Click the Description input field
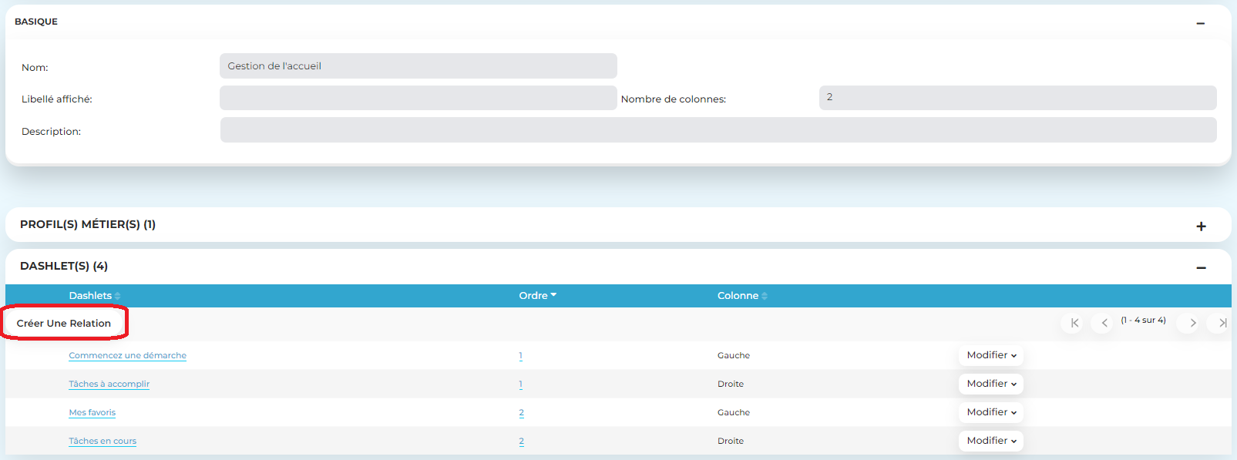Image resolution: width=1237 pixels, height=460 pixels. click(x=718, y=130)
